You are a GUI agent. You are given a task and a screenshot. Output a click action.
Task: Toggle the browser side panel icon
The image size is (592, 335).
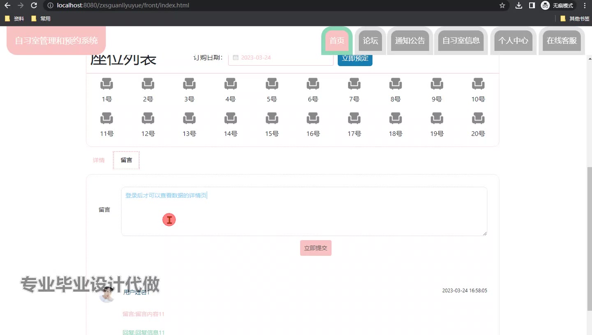[532, 6]
